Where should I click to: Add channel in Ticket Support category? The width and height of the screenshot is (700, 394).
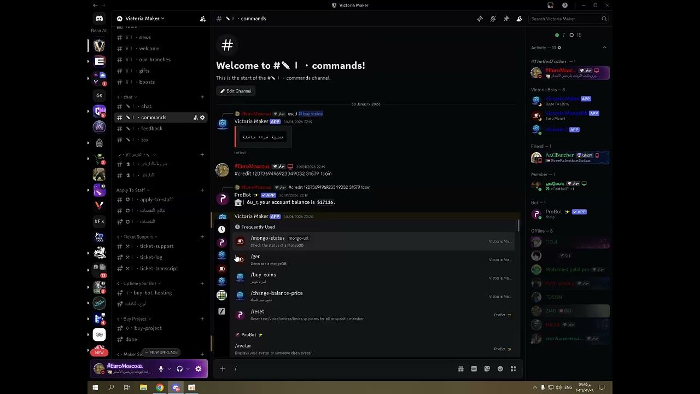coord(202,237)
